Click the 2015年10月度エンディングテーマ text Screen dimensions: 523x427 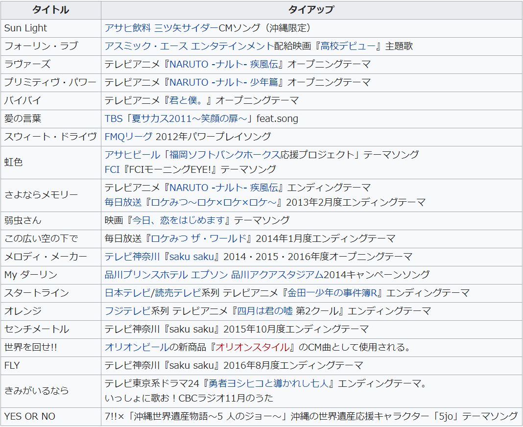tap(296, 329)
